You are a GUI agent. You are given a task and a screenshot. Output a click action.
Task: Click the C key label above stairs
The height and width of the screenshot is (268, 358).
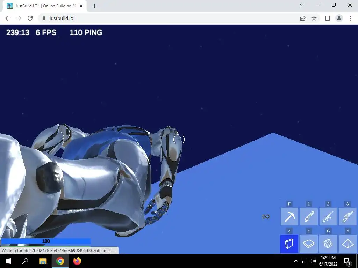(x=328, y=231)
